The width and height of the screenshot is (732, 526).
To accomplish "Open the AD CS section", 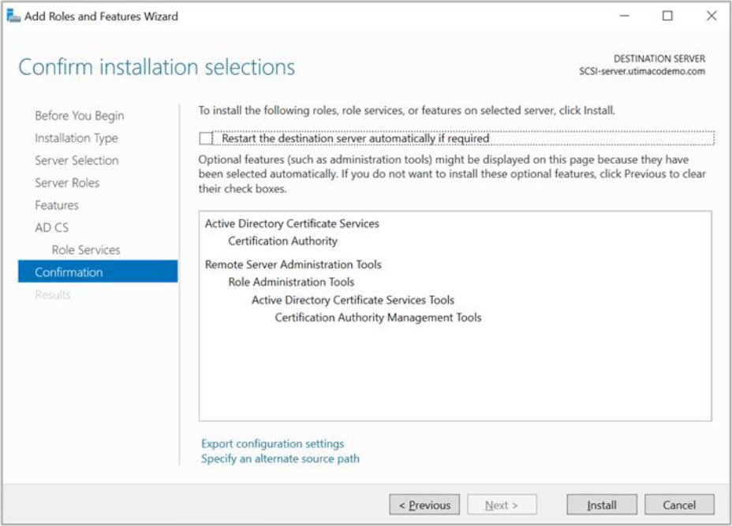I will pyautogui.click(x=52, y=228).
